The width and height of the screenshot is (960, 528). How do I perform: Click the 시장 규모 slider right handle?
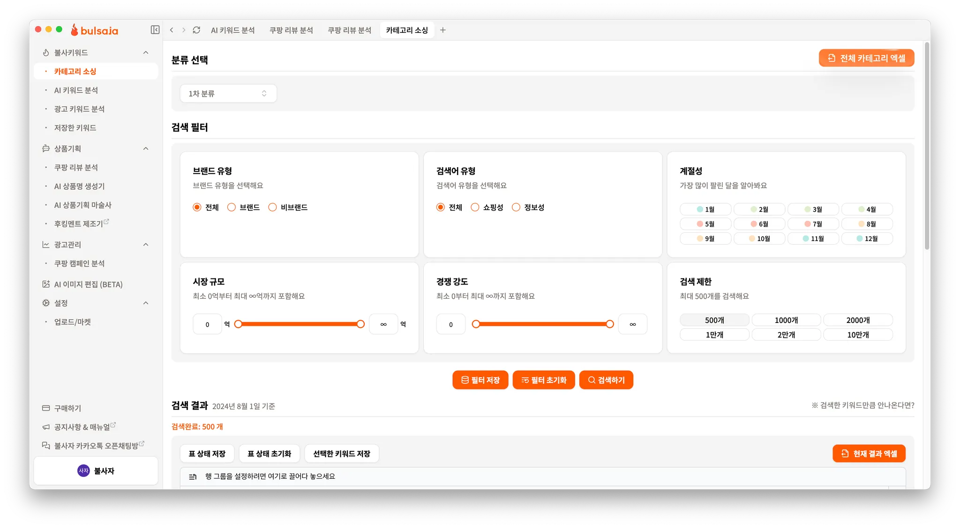(x=360, y=324)
